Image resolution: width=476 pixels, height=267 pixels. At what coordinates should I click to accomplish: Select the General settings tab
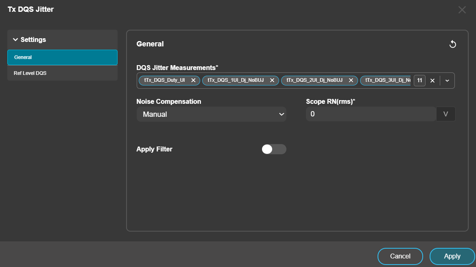pos(62,57)
